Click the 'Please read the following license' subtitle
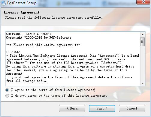151x117 pixels. 53,18
